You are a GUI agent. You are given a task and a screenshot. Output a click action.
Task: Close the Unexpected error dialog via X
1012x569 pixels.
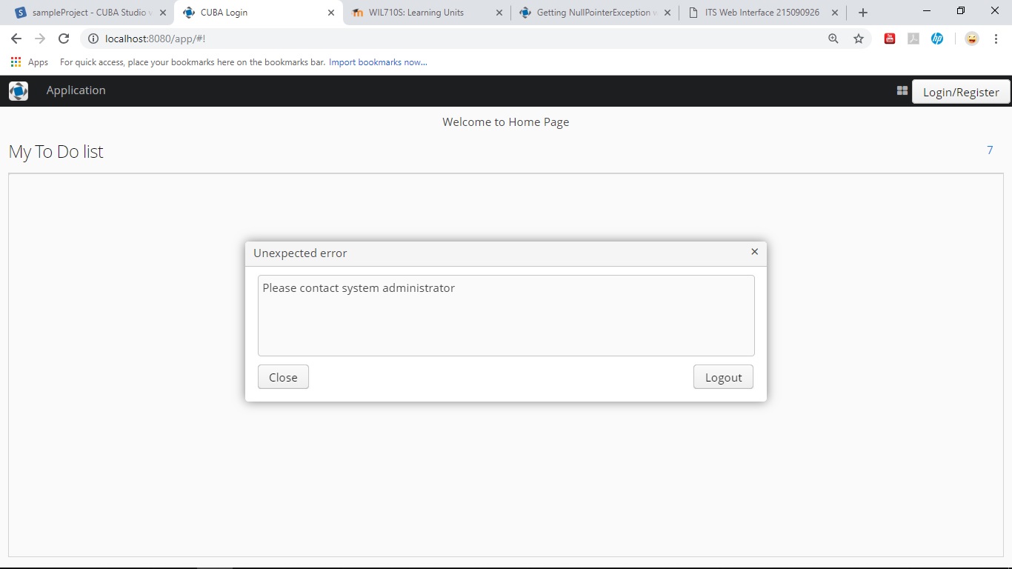pos(754,252)
